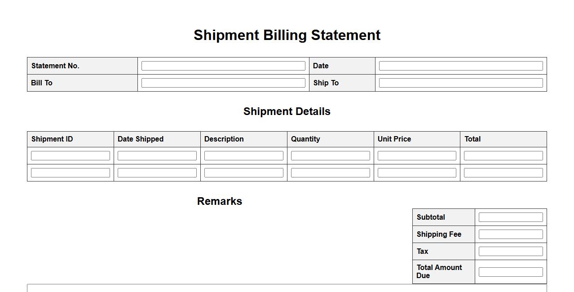Image resolution: width=574 pixels, height=292 pixels.
Task: Select second row Quantity input
Action: 331,173
